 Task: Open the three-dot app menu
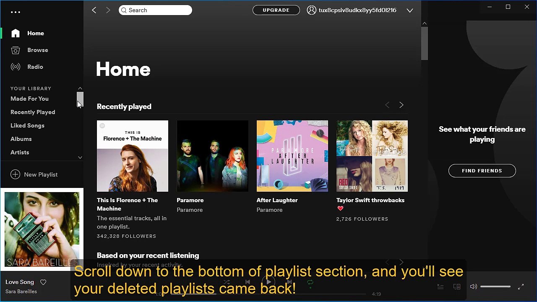[16, 12]
